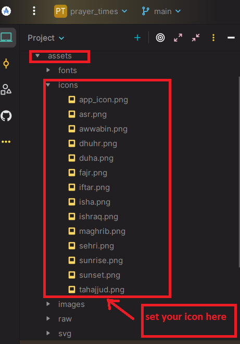Open the main branch dropdown

[x=168, y=11]
